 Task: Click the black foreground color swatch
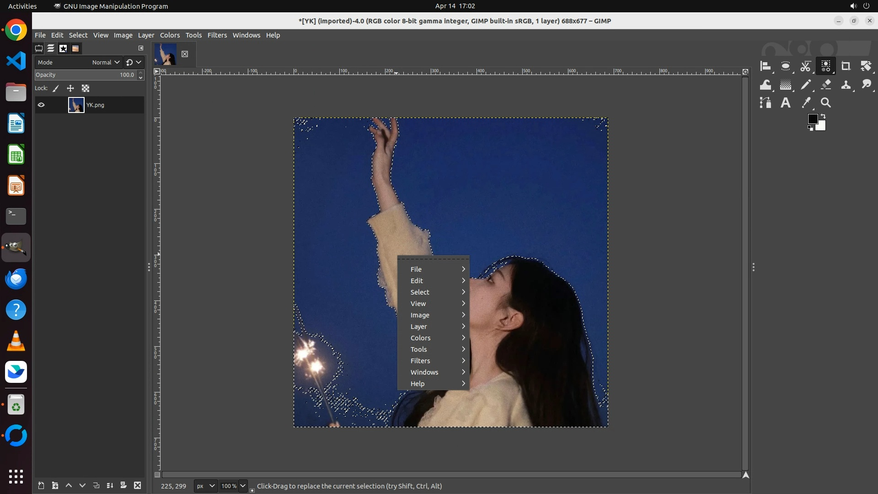click(x=812, y=119)
